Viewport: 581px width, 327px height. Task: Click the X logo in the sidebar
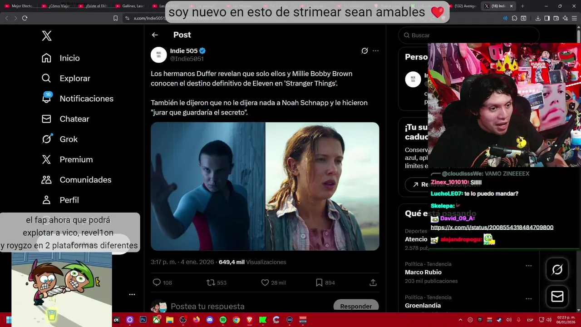pyautogui.click(x=46, y=36)
